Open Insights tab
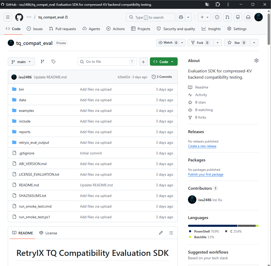This screenshot has height=266, width=271. (211, 29)
